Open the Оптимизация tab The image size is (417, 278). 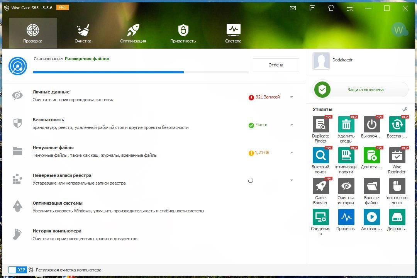[x=133, y=33]
